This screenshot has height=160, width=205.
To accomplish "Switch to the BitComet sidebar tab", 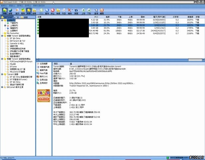I will pyautogui.click(x=7, y=17).
